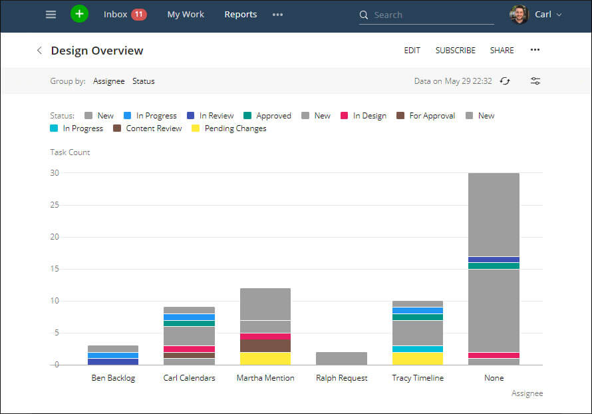Refresh the report data

(x=505, y=81)
